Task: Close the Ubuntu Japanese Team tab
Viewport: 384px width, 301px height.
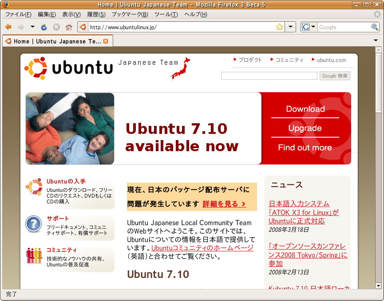Action: [x=106, y=41]
